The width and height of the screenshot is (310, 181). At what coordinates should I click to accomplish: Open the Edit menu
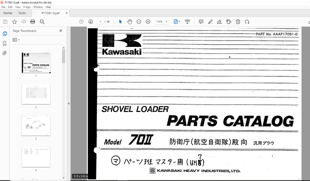(x=10, y=7)
